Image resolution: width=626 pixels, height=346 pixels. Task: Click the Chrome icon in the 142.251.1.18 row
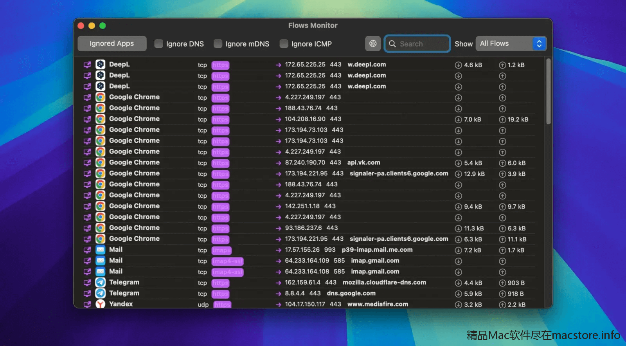[x=101, y=206]
